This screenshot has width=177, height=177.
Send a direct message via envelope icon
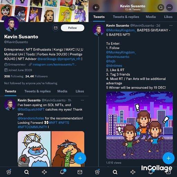[x=56, y=28]
